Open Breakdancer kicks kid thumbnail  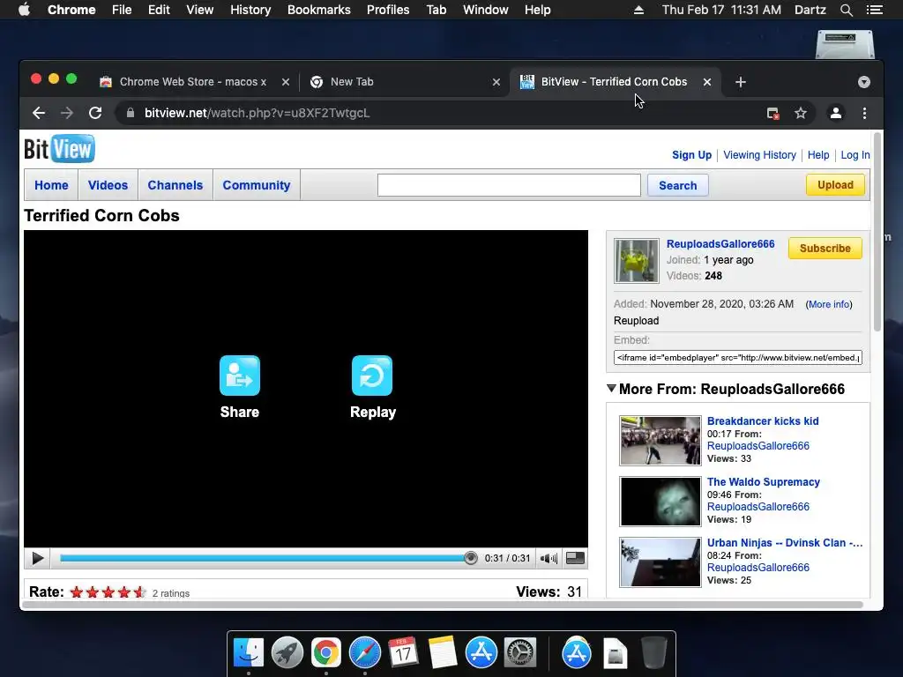[x=660, y=441]
